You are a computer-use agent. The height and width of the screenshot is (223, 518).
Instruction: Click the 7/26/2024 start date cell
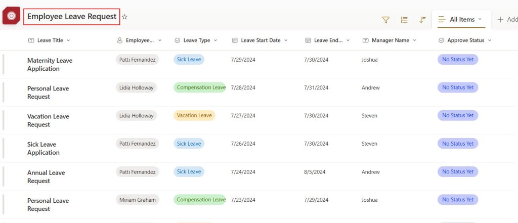tap(243, 144)
